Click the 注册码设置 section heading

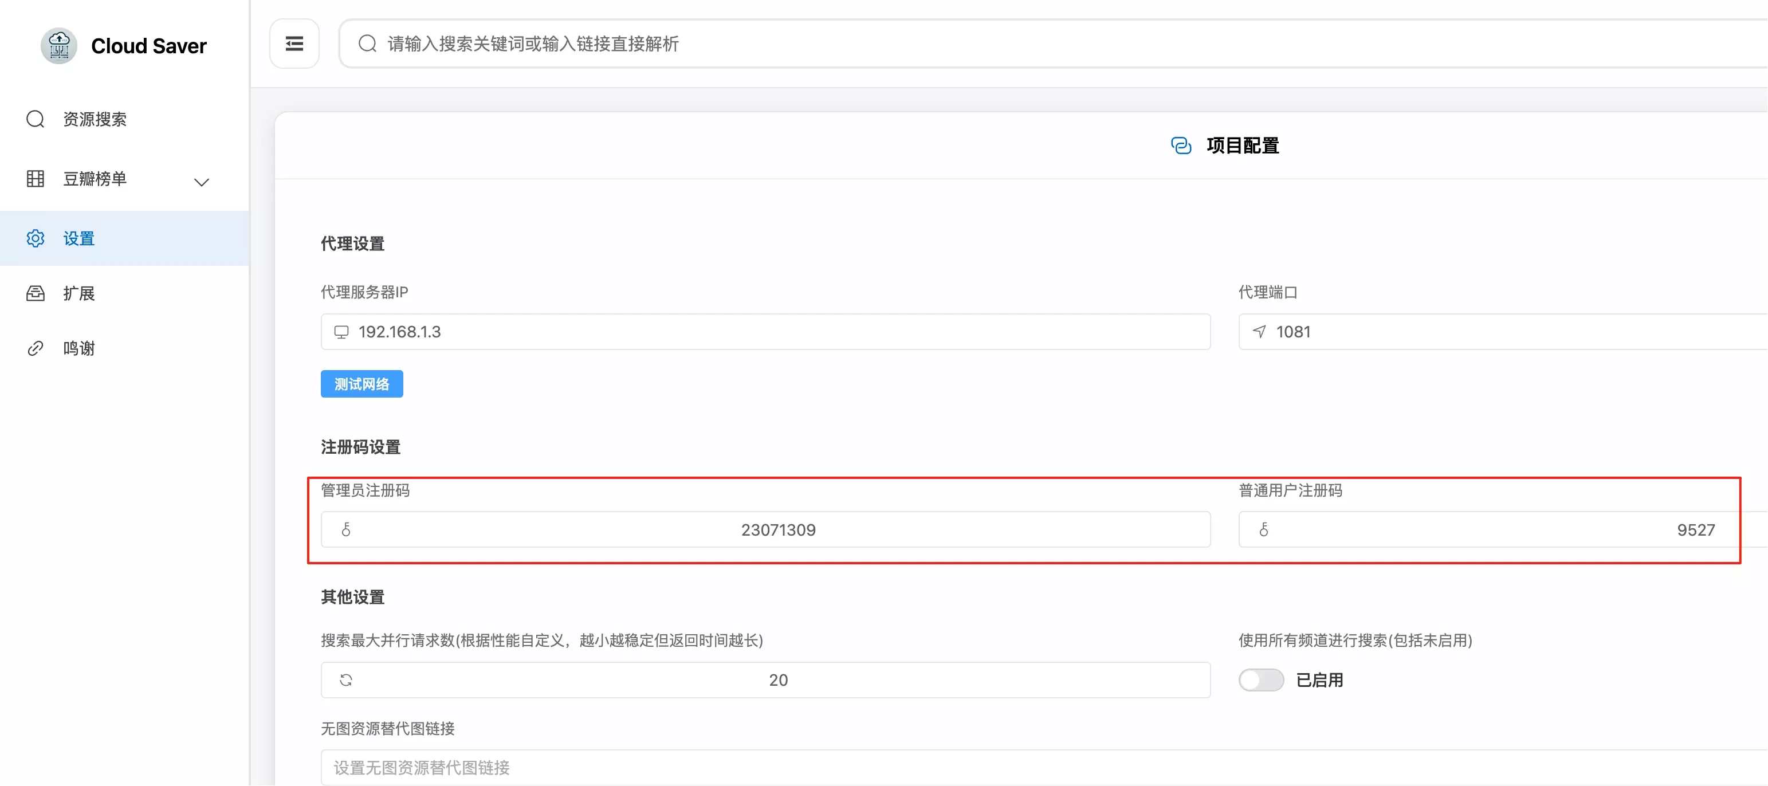point(361,447)
